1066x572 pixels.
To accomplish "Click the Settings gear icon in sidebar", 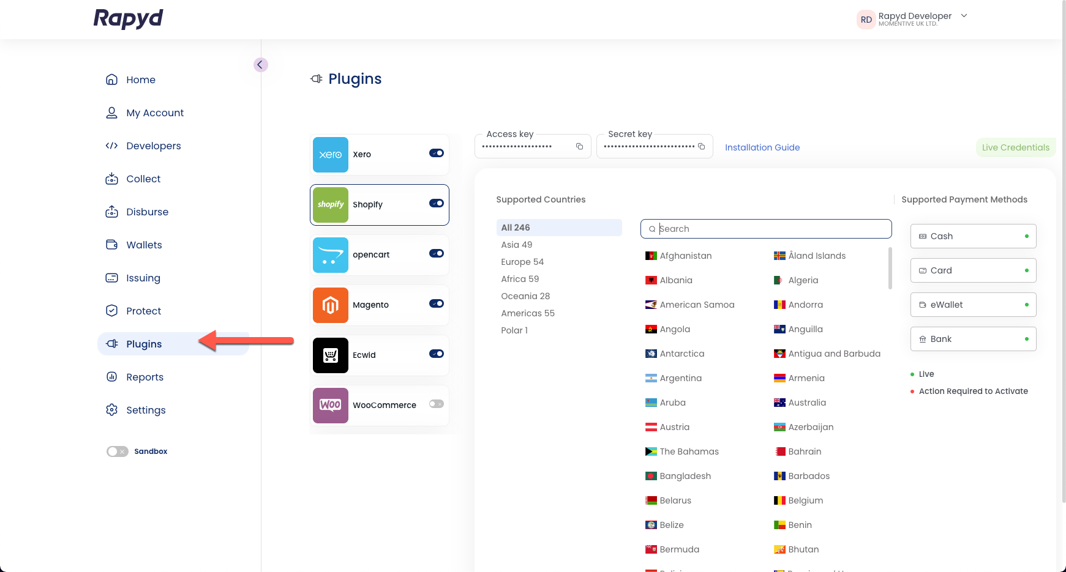I will click(111, 410).
